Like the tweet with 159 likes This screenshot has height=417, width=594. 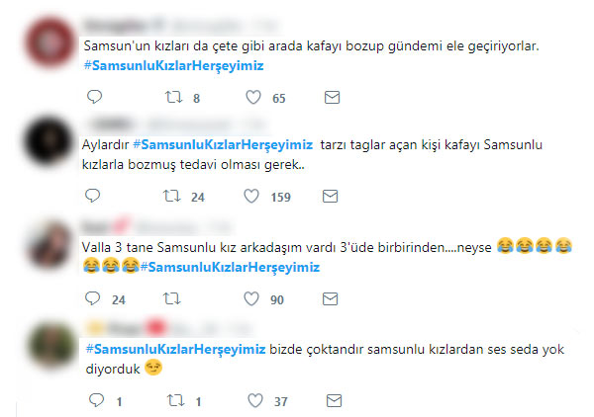pyautogui.click(x=251, y=197)
